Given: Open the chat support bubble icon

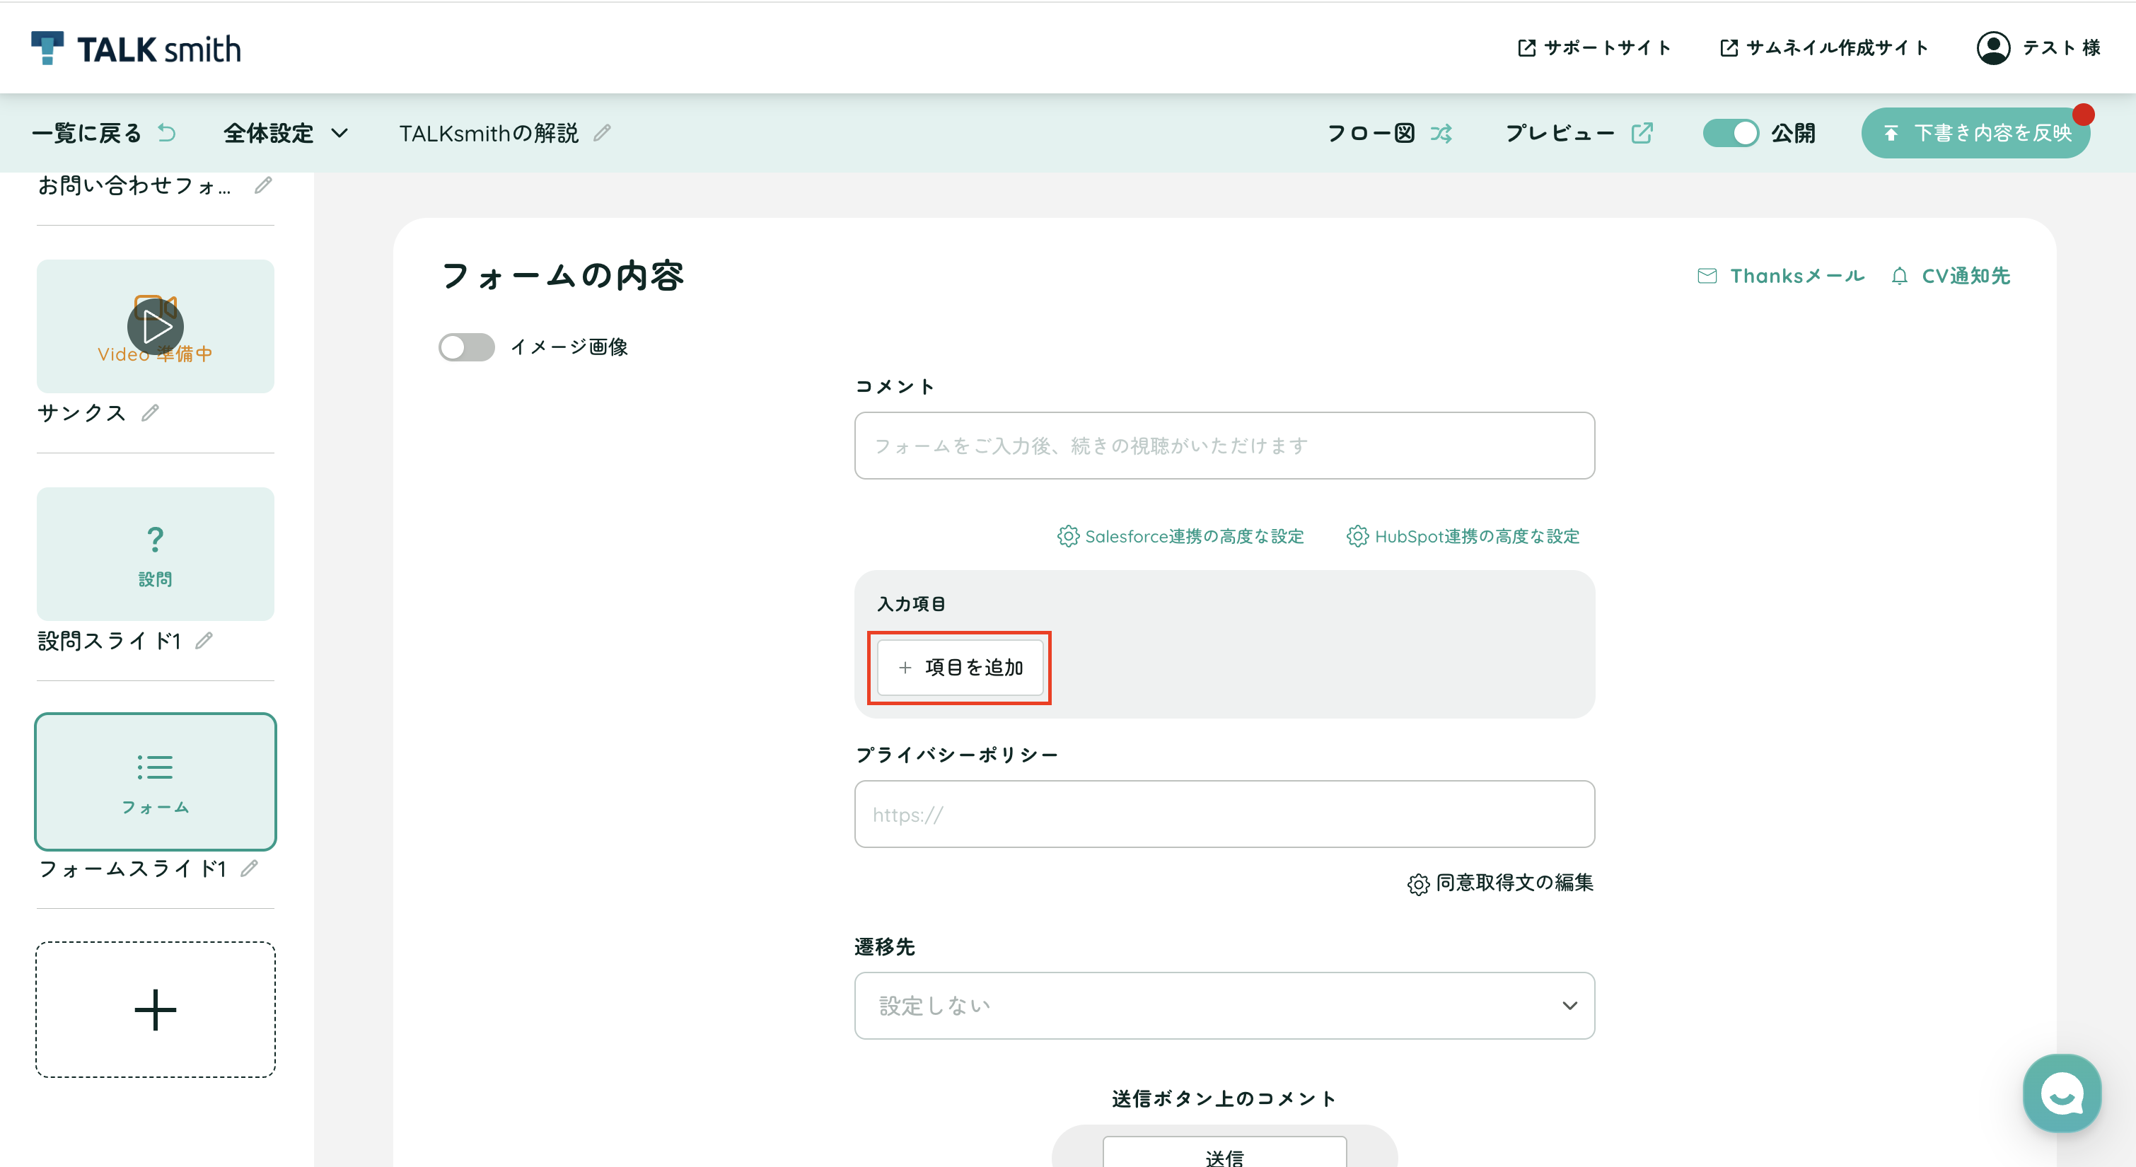Looking at the screenshot, I should (2062, 1093).
